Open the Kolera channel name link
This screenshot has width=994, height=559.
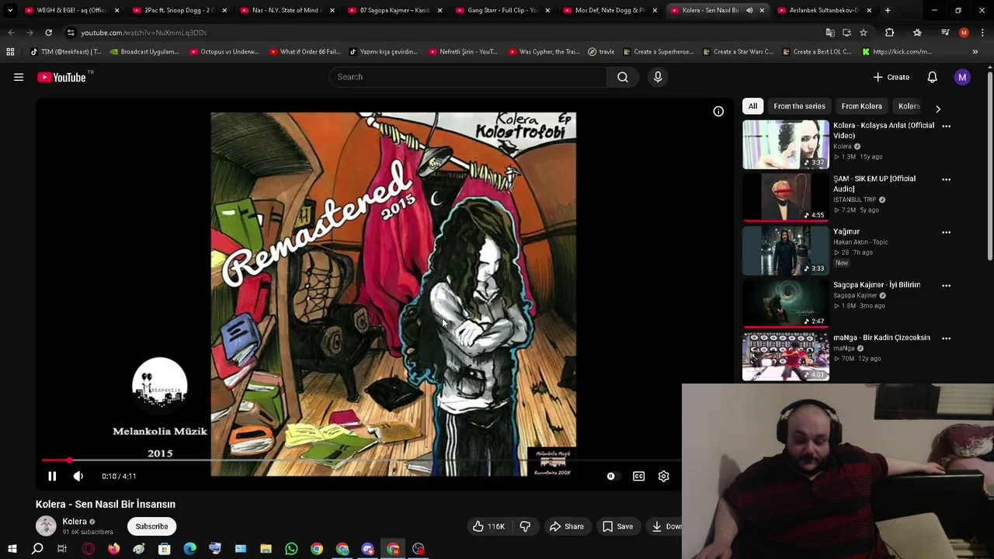[75, 522]
